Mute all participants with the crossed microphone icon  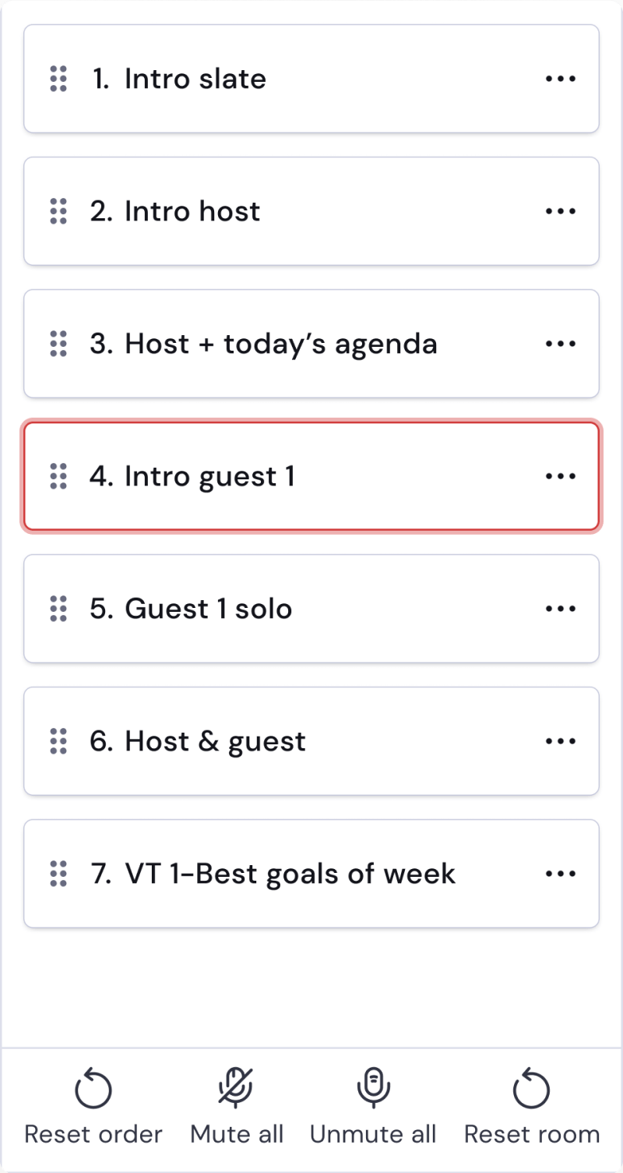[x=237, y=1089]
